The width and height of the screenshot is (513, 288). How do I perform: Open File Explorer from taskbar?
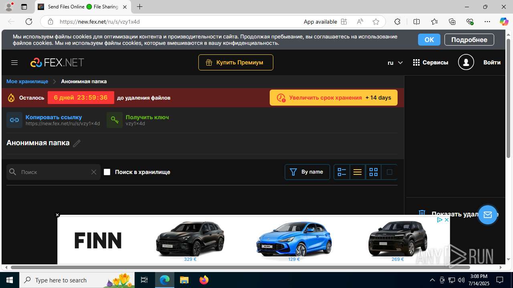184,280
